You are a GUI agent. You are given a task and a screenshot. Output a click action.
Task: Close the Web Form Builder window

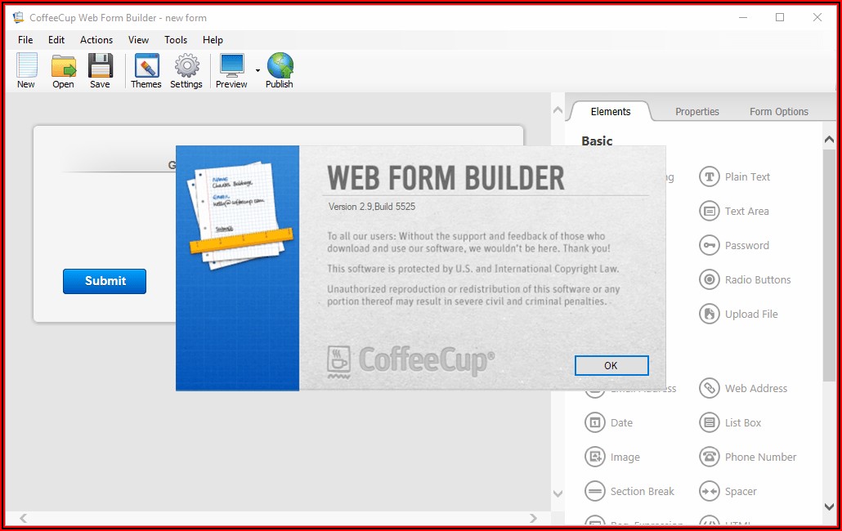click(817, 18)
